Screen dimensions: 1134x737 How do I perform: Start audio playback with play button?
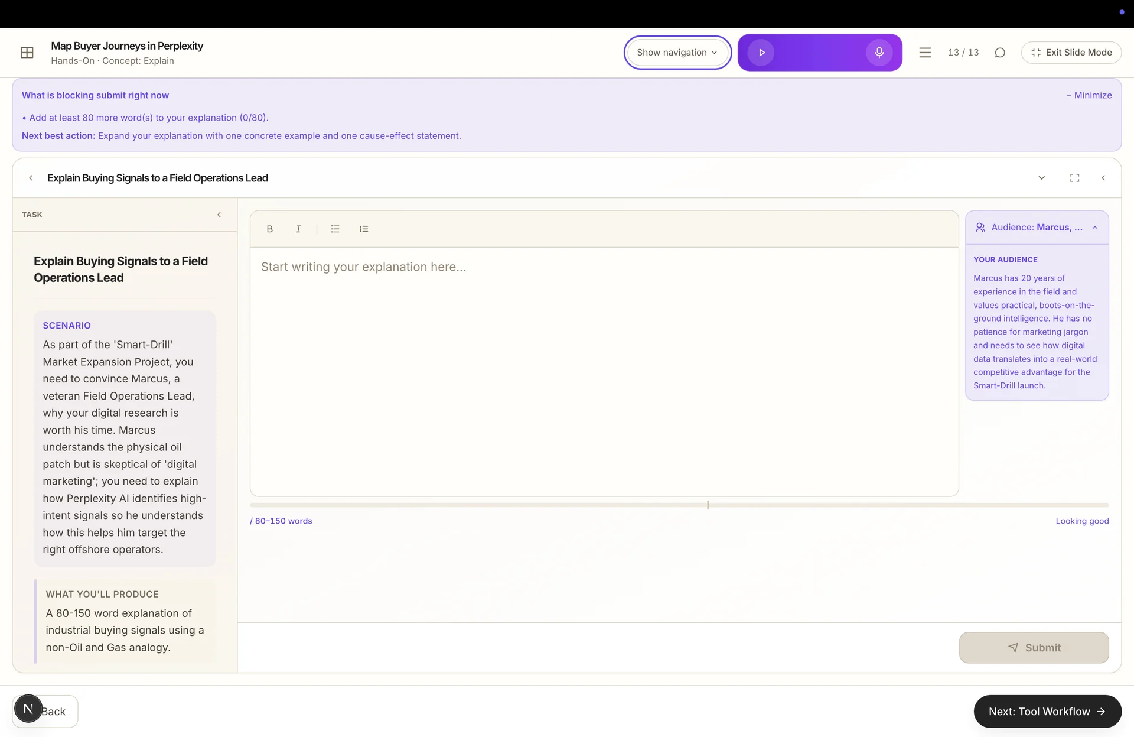point(761,53)
